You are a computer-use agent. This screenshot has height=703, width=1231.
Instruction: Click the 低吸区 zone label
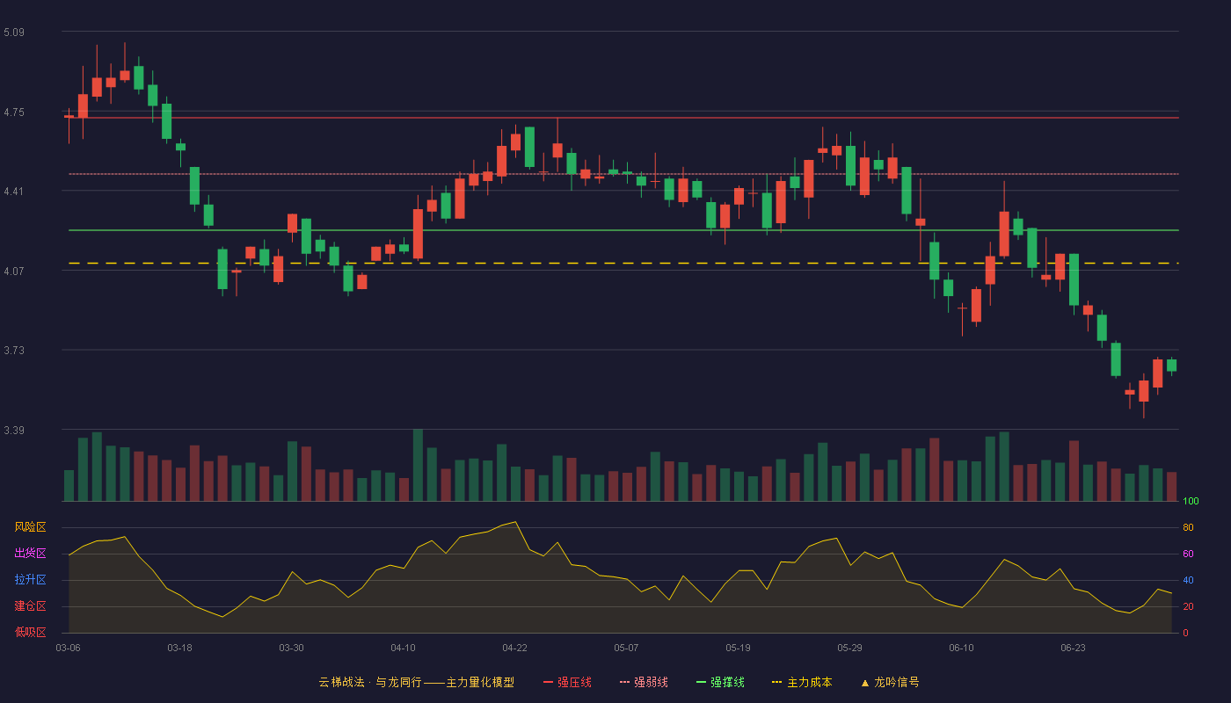tap(30, 632)
